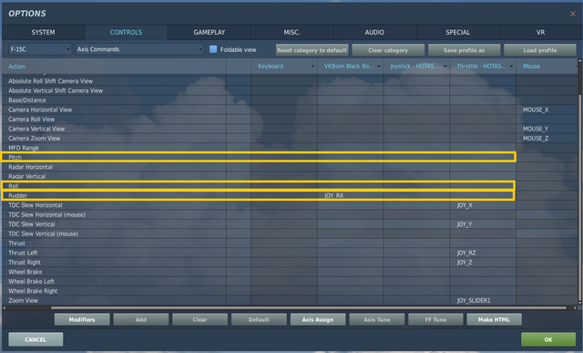
Task: Select the JOY_RZ cell for Thrust Left
Action: tap(483, 253)
